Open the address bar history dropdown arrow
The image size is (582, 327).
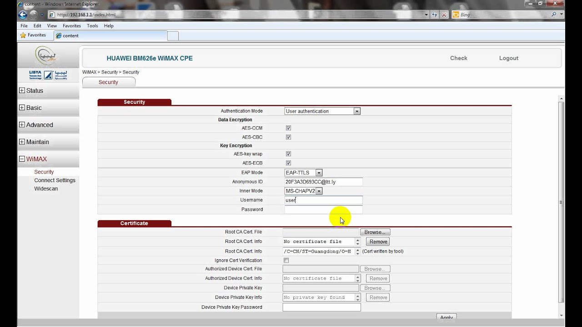tap(426, 15)
